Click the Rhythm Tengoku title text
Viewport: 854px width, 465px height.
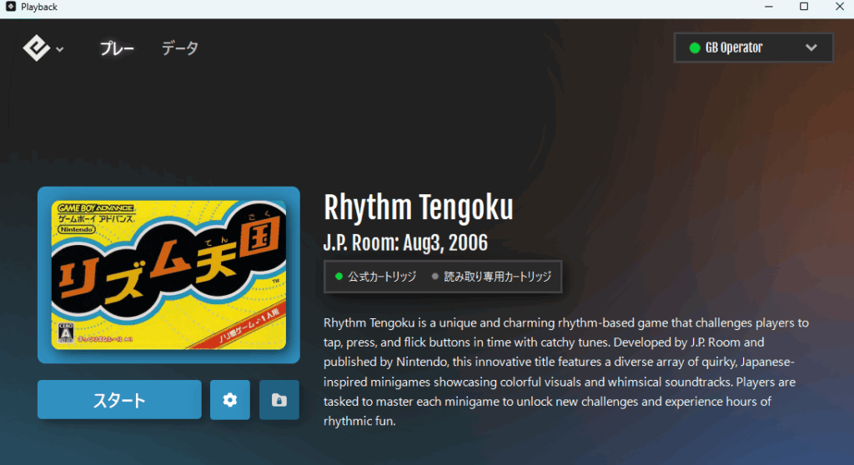(419, 207)
